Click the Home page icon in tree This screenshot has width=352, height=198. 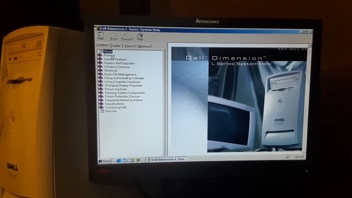tap(100, 51)
